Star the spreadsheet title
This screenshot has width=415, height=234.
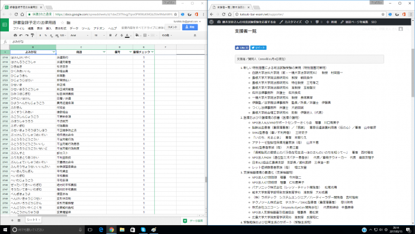tap(62, 23)
